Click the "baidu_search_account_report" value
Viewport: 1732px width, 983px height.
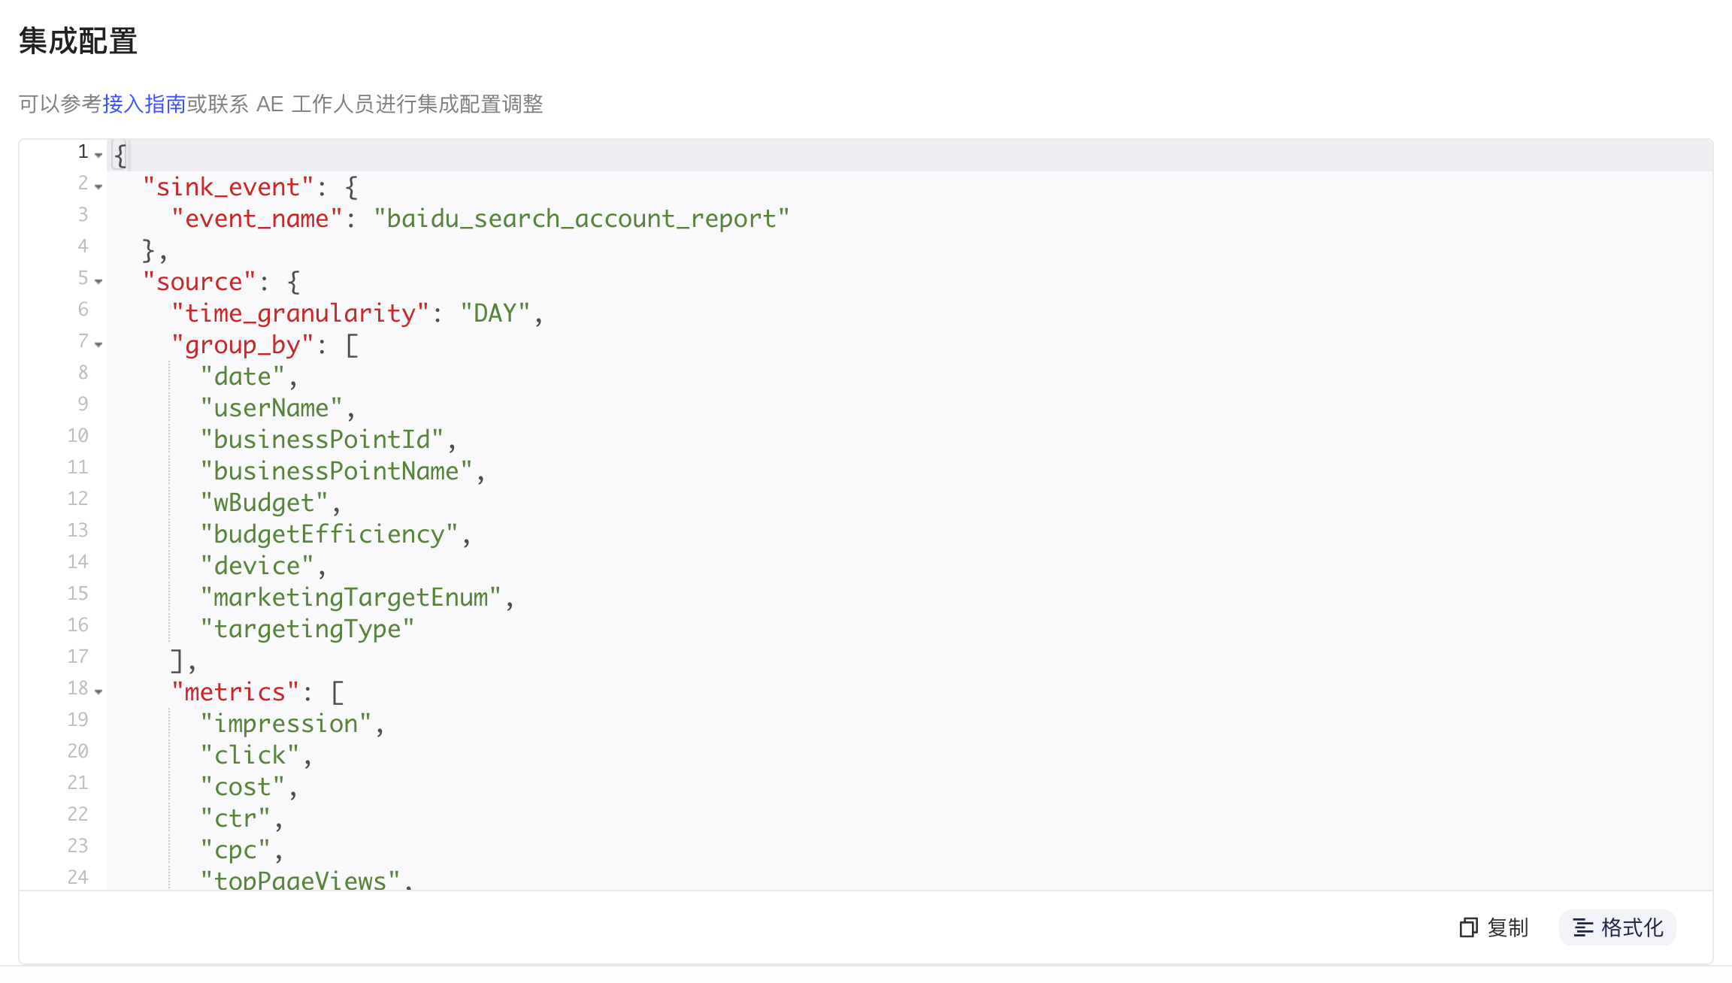(x=581, y=218)
